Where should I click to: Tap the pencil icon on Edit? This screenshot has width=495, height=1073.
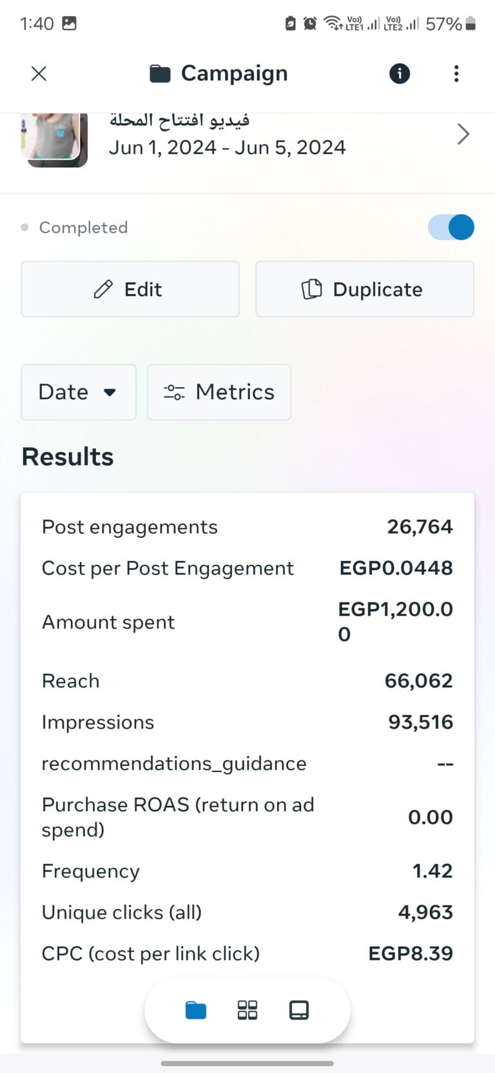point(103,289)
